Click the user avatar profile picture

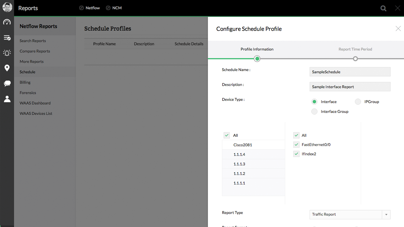coord(7,7)
